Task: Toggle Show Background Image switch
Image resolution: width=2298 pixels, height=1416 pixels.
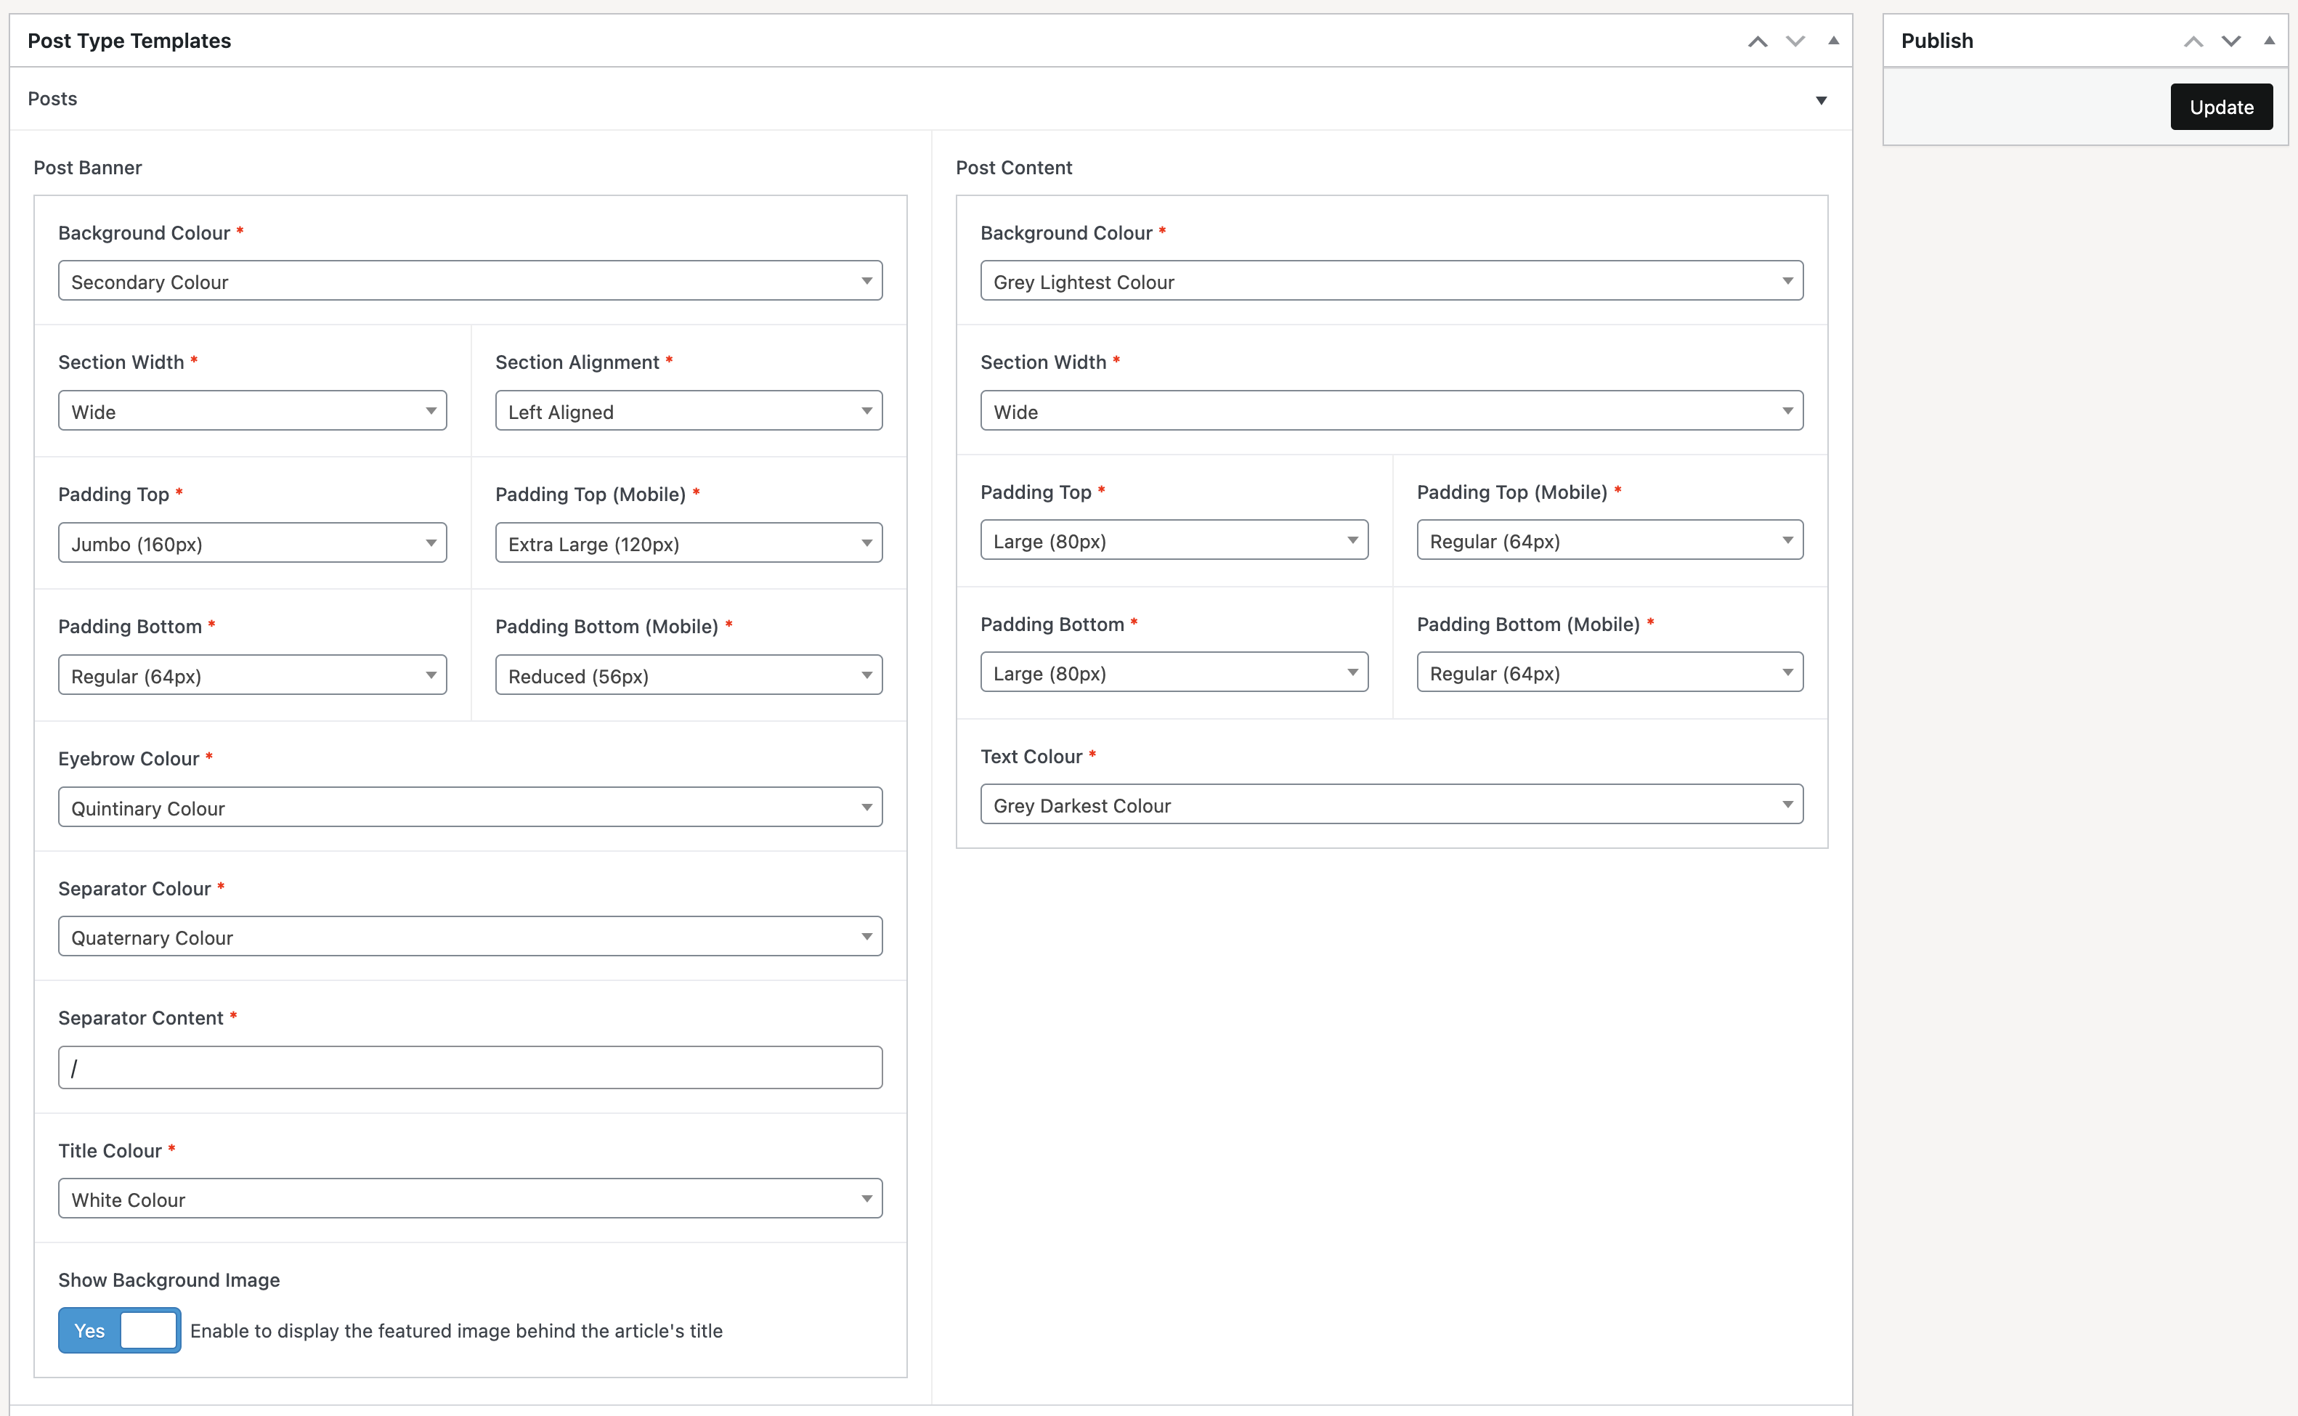Action: [x=119, y=1330]
